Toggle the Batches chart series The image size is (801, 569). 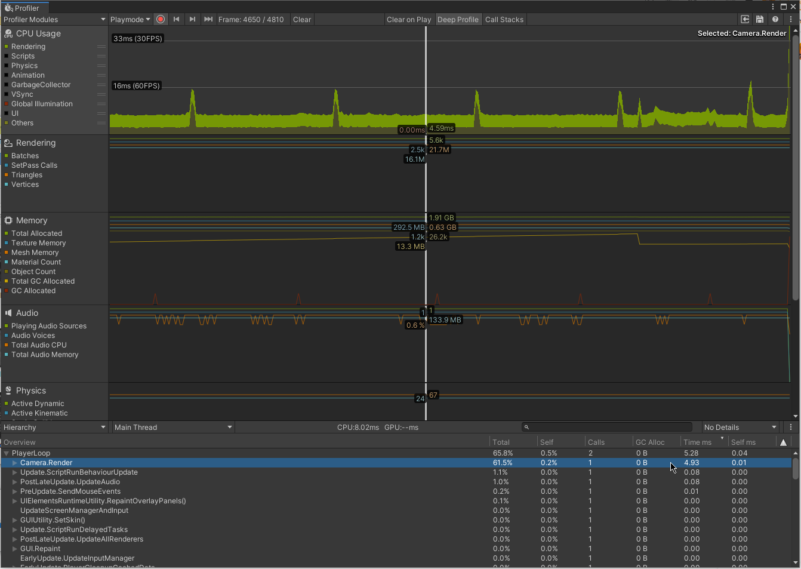[x=7, y=156]
